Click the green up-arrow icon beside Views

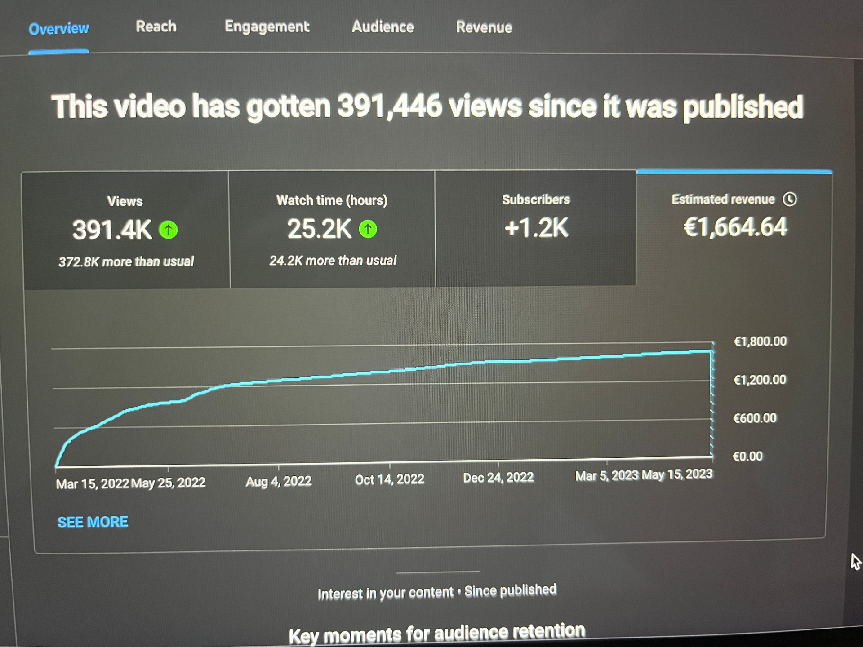(169, 230)
